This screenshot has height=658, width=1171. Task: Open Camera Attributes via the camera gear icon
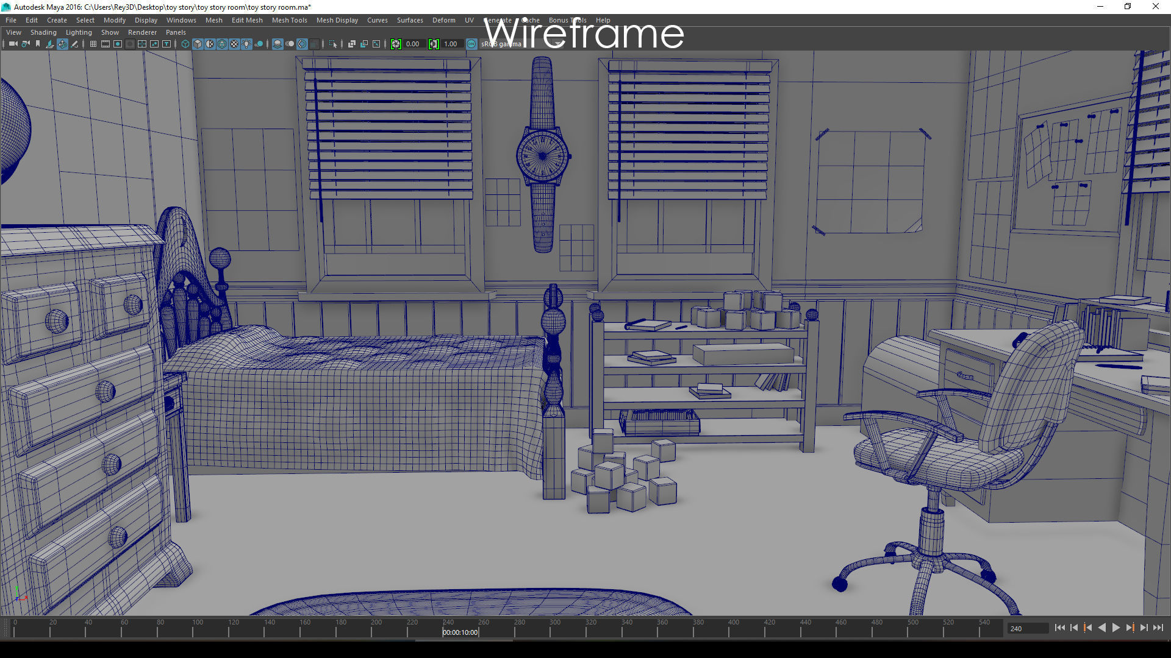(x=26, y=44)
